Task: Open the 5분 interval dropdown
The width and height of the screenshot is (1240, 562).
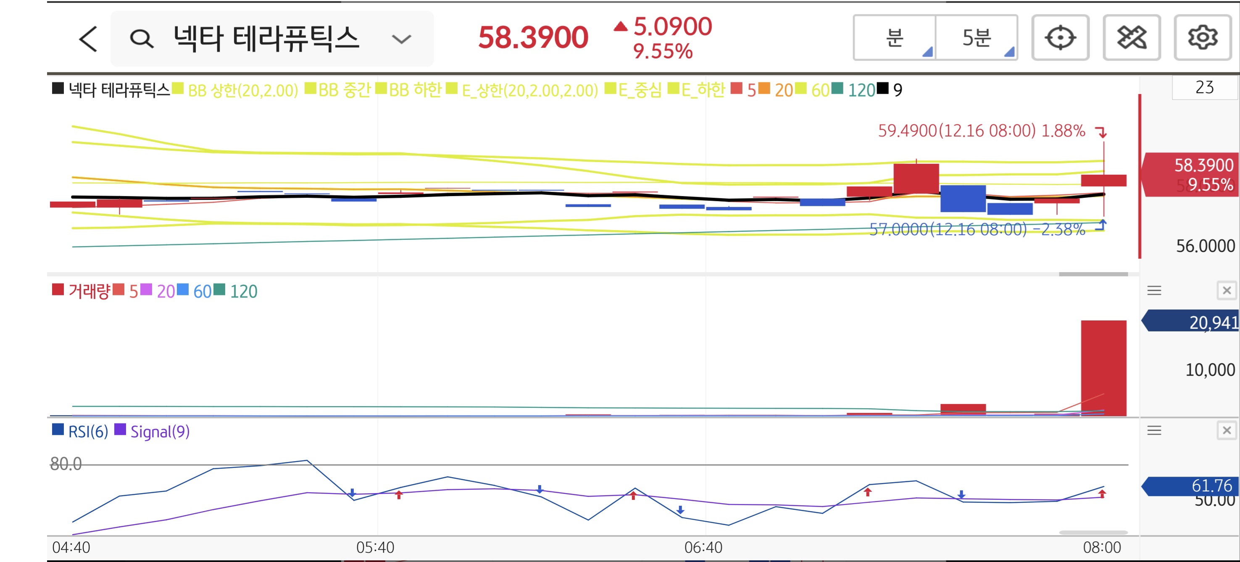Action: (x=976, y=37)
